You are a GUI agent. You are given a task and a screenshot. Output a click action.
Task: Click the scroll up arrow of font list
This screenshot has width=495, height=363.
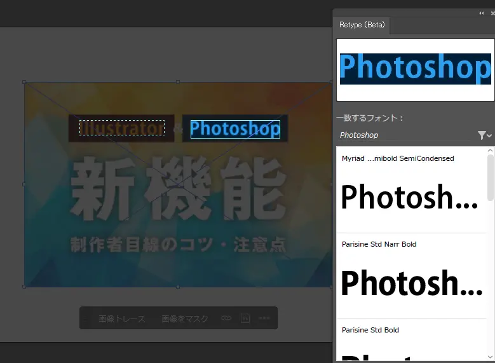(x=491, y=151)
